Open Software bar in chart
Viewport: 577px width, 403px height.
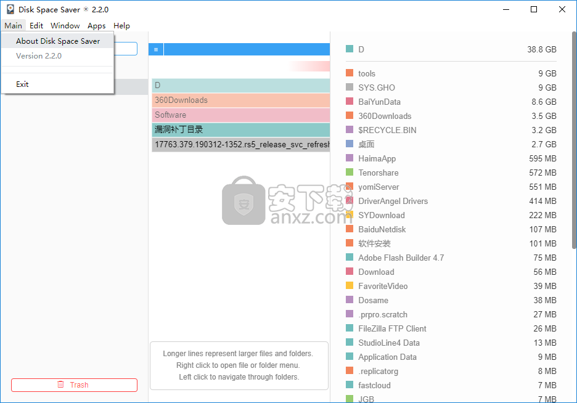tap(240, 115)
